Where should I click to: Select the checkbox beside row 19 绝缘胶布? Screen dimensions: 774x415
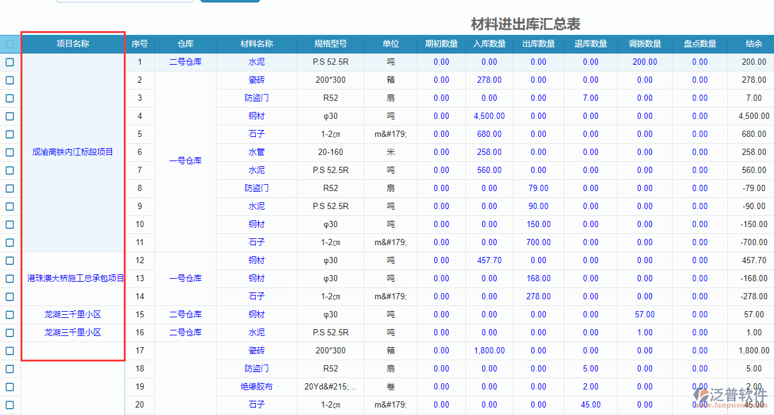(9, 386)
